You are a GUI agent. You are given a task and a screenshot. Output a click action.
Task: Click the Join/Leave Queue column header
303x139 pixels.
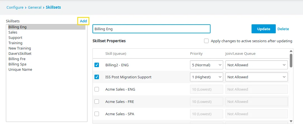click(x=240, y=53)
